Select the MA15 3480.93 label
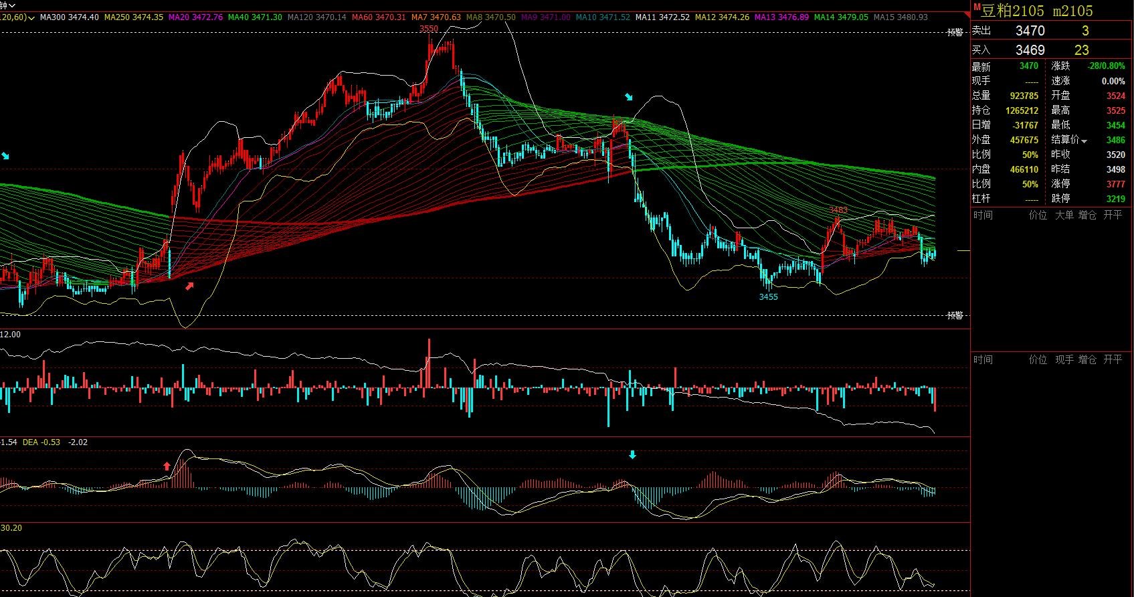1134x597 pixels. click(901, 17)
